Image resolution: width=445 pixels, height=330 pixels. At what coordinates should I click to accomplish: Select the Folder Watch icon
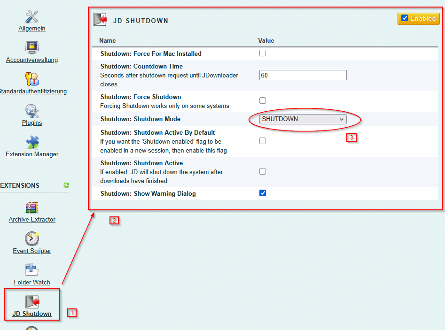click(32, 270)
